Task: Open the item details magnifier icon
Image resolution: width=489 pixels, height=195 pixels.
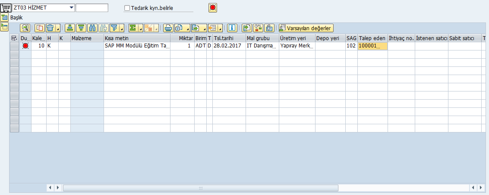Action: [x=25, y=28]
